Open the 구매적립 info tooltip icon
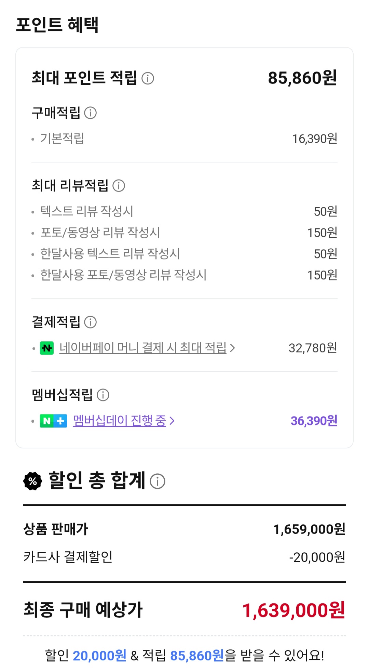This screenshot has height=672, width=369. pyautogui.click(x=91, y=113)
